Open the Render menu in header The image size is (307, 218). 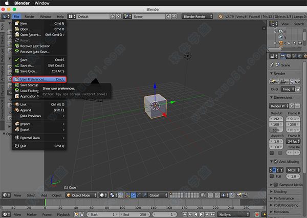[29, 17]
